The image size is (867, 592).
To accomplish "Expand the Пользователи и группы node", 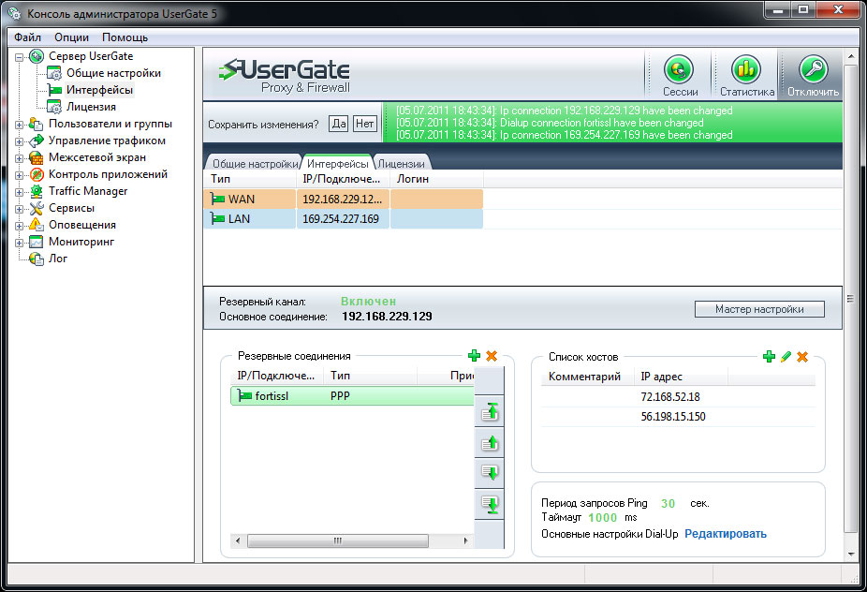I will pos(20,125).
